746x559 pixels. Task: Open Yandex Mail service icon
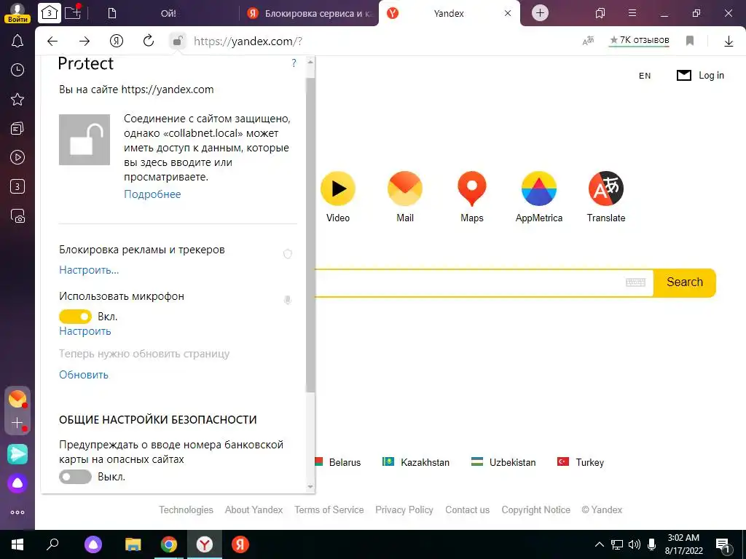[405, 197]
